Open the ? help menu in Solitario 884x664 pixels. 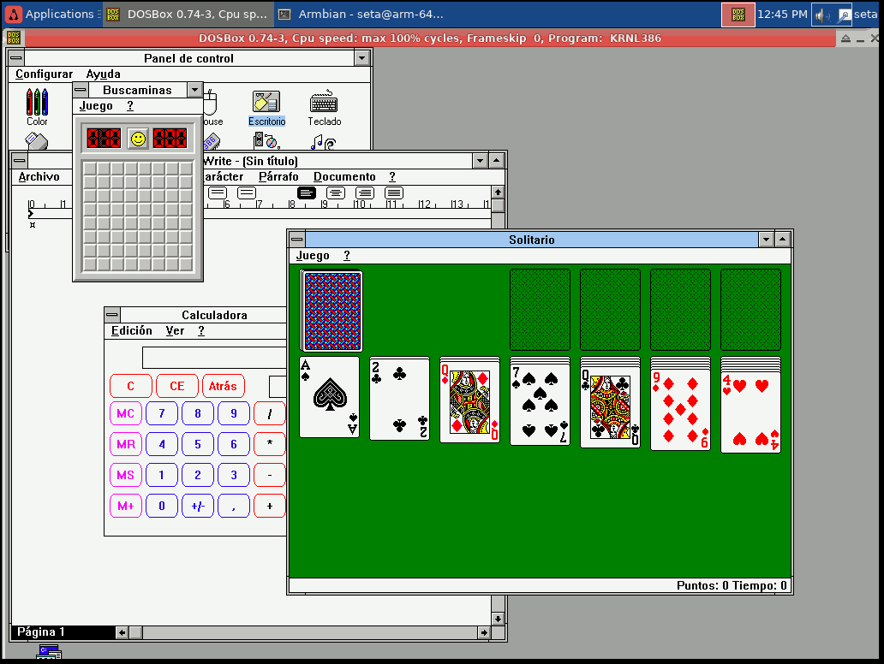[x=347, y=256]
